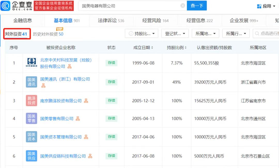Click the 点击进行 table search field
Image resolution: width=279 pixels, height=168 pixels.
click(x=266, y=33)
